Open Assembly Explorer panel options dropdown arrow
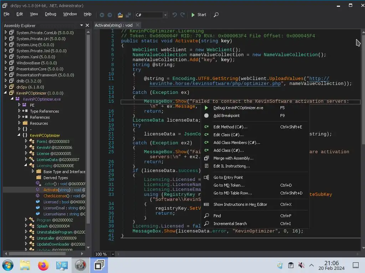 [82, 25]
